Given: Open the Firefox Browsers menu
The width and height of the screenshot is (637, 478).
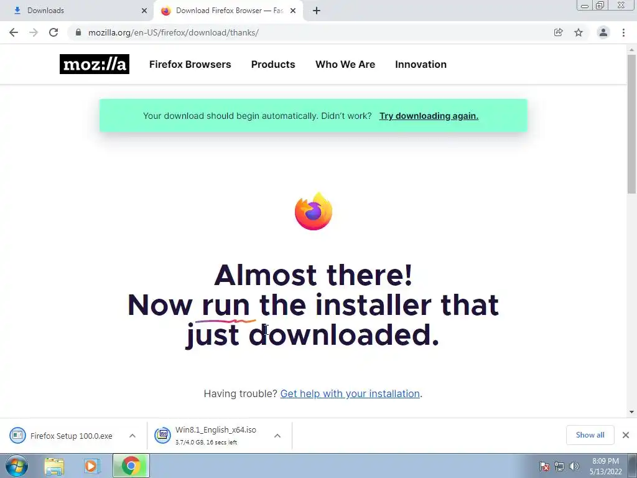Looking at the screenshot, I should [x=190, y=64].
